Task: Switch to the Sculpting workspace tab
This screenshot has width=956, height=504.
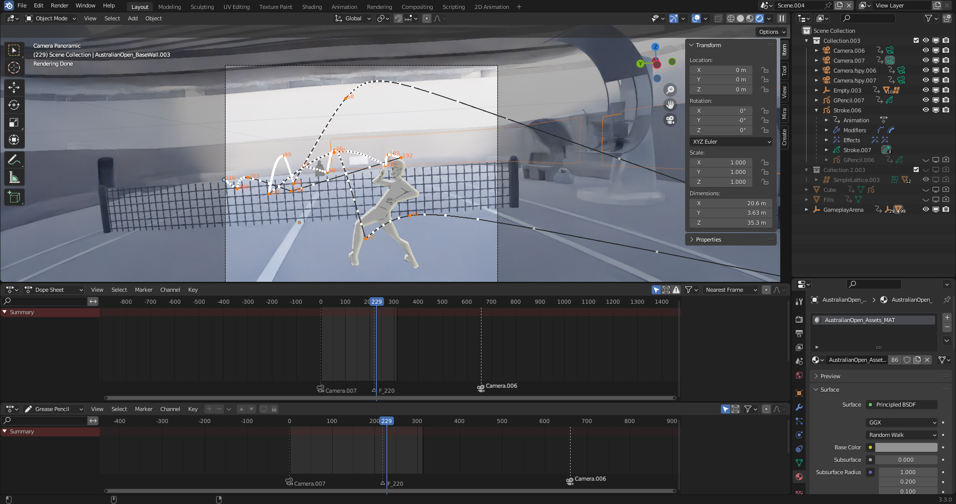Action: click(x=202, y=7)
